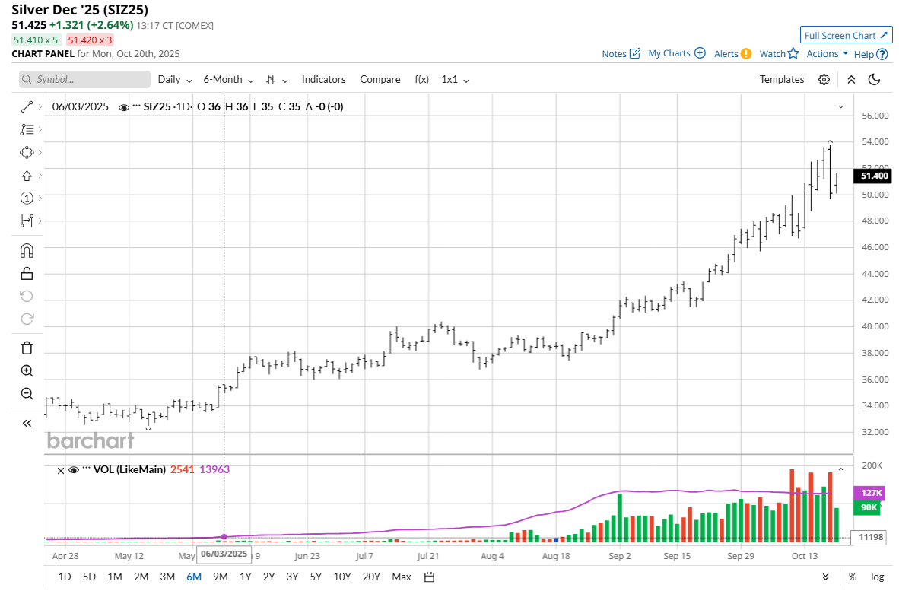Select the shapes polygon drawing tool
This screenshot has width=899, height=610.
tap(27, 152)
